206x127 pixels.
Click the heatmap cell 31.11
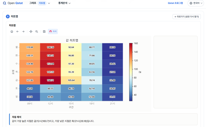[x=113, y=97]
